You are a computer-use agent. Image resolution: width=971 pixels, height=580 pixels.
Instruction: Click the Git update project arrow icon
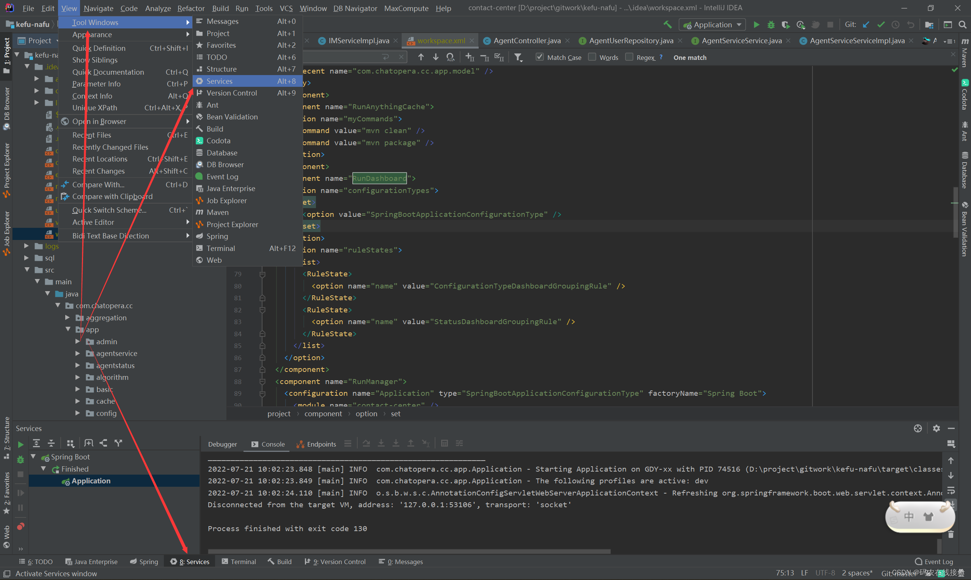[866, 25]
